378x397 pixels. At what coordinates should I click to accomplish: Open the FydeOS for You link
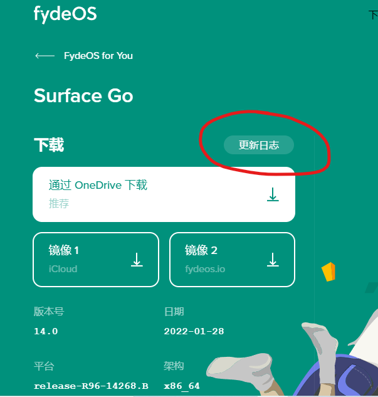[98, 56]
